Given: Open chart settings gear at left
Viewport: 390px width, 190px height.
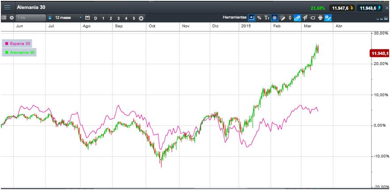Looking at the screenshot, I should pyautogui.click(x=11, y=18).
